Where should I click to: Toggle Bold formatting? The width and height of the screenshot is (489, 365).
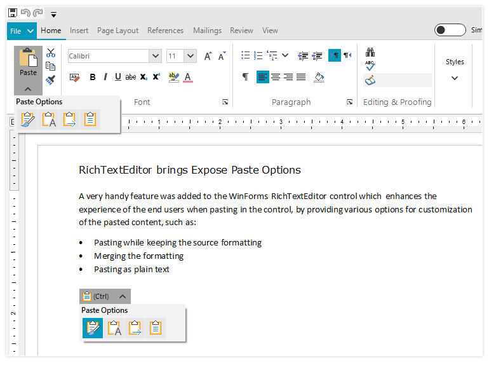pos(93,77)
